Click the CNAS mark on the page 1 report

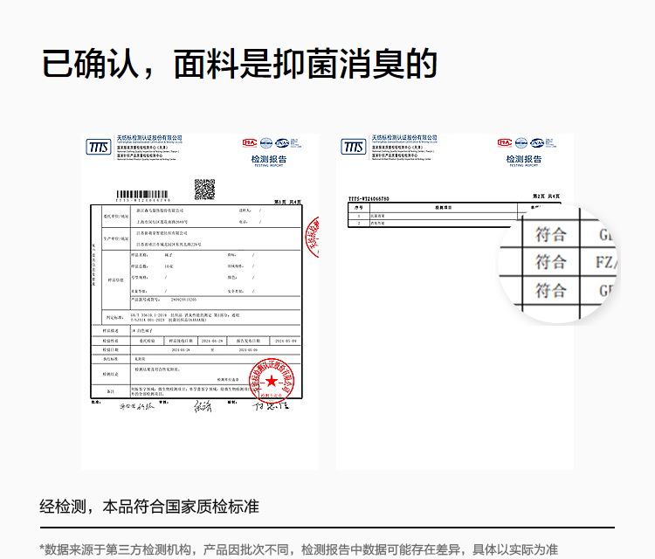(282, 143)
